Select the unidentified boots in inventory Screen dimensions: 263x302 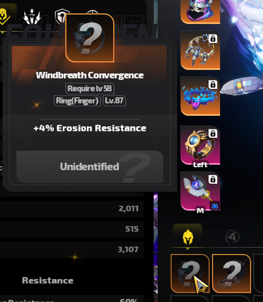tap(232, 274)
